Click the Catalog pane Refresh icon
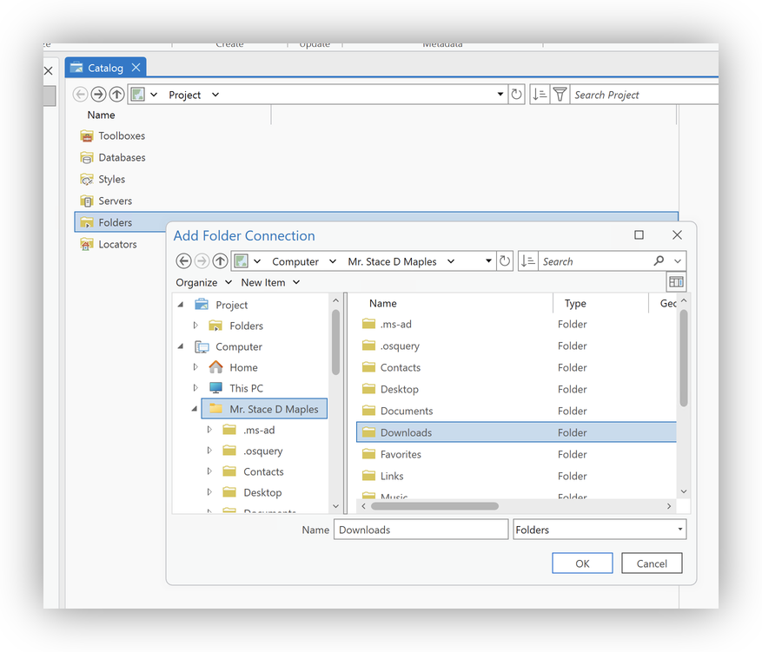Screen dimensions: 762x652 [x=517, y=95]
